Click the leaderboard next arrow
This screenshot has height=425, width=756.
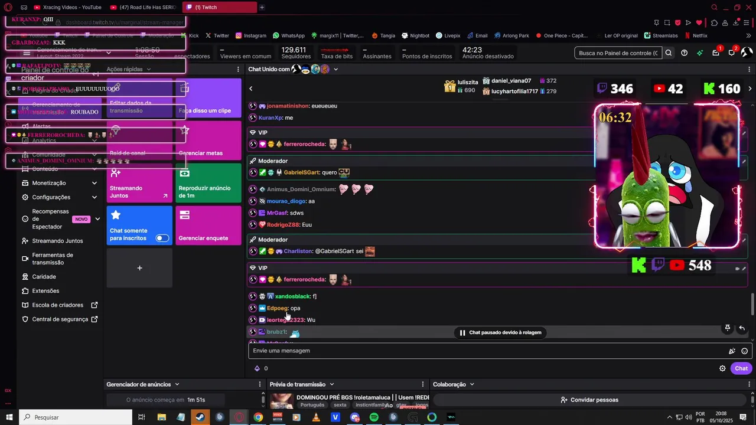(750, 89)
